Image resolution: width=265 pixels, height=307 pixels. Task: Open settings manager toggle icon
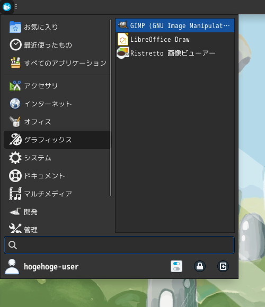(176, 266)
